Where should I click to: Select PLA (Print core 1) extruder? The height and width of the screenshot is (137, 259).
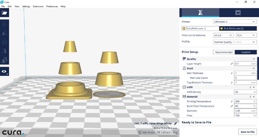[200, 28]
